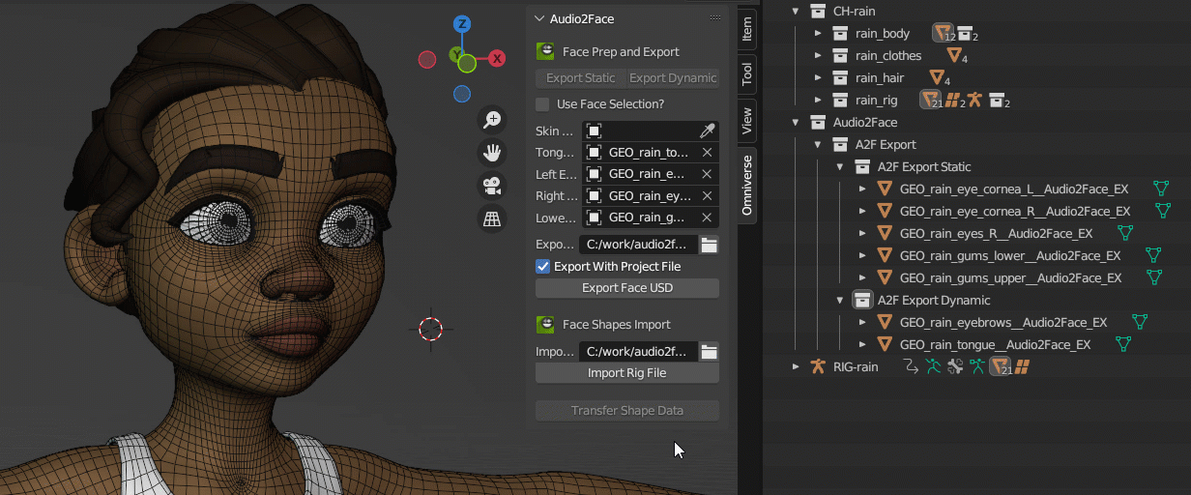Collapse the Audio2Face collection in outliner
The image size is (1191, 495).
click(x=796, y=122)
